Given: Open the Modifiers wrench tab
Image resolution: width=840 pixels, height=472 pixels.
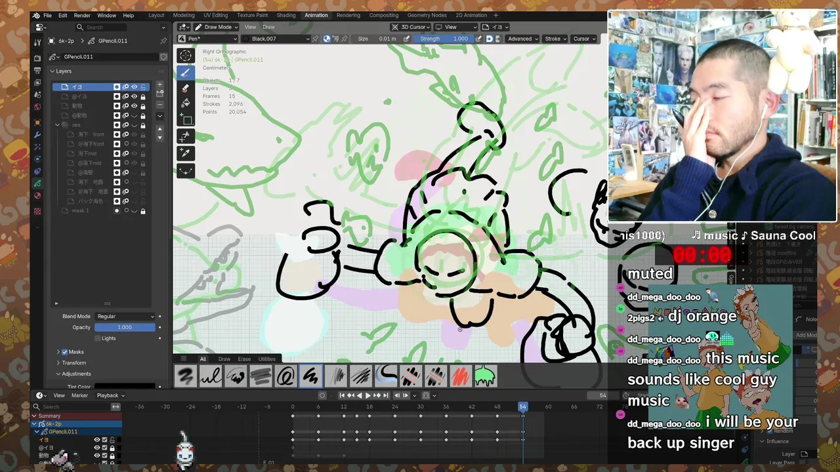Looking at the screenshot, I should [x=37, y=134].
